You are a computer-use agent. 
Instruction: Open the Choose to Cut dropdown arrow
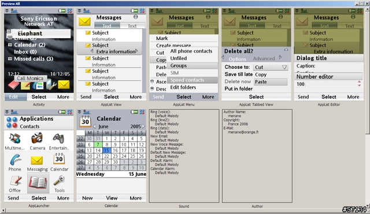[x=284, y=67]
